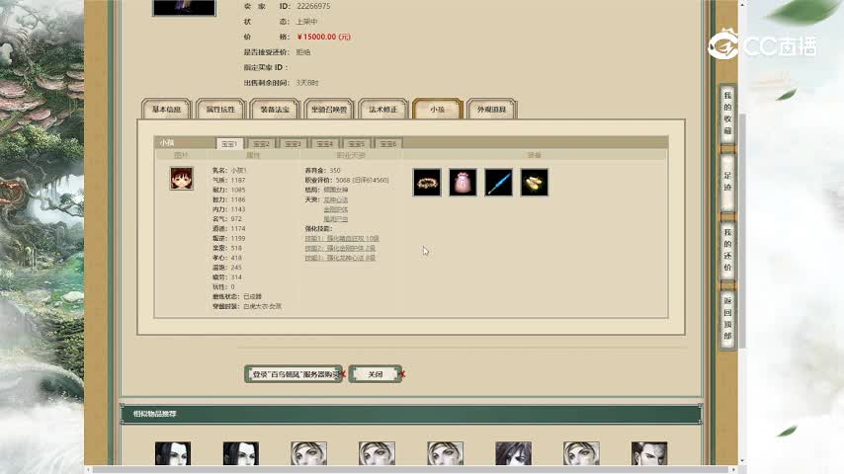Click the 耐力 value 1085
The width and height of the screenshot is (844, 474).
(x=238, y=190)
